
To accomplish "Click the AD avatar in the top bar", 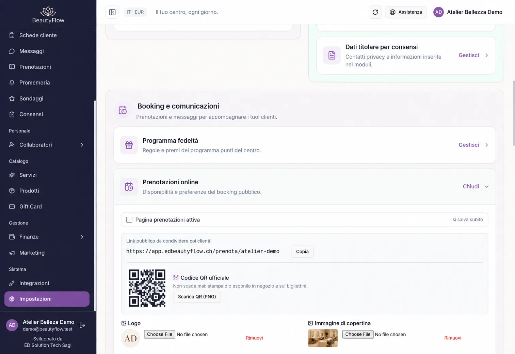I will click(x=438, y=12).
